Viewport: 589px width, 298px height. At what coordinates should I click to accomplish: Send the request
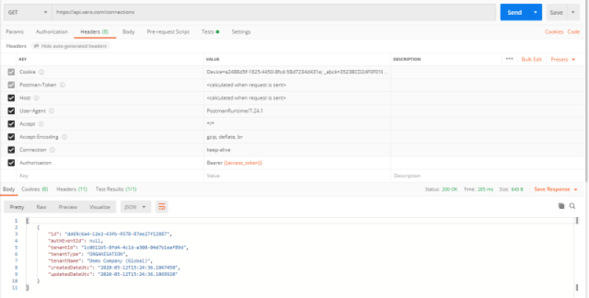click(x=515, y=13)
